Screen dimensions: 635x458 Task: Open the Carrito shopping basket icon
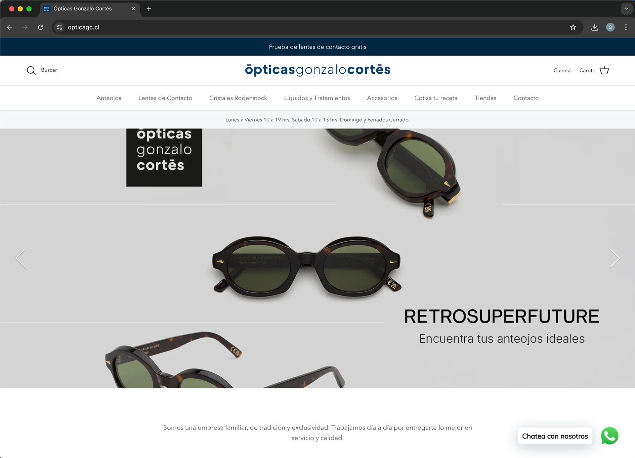click(x=604, y=70)
